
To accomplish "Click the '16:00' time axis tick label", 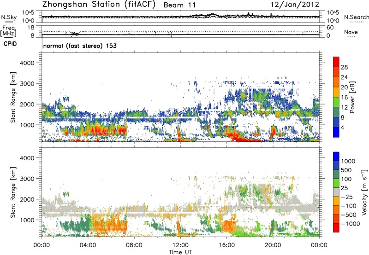I will [x=226, y=245].
